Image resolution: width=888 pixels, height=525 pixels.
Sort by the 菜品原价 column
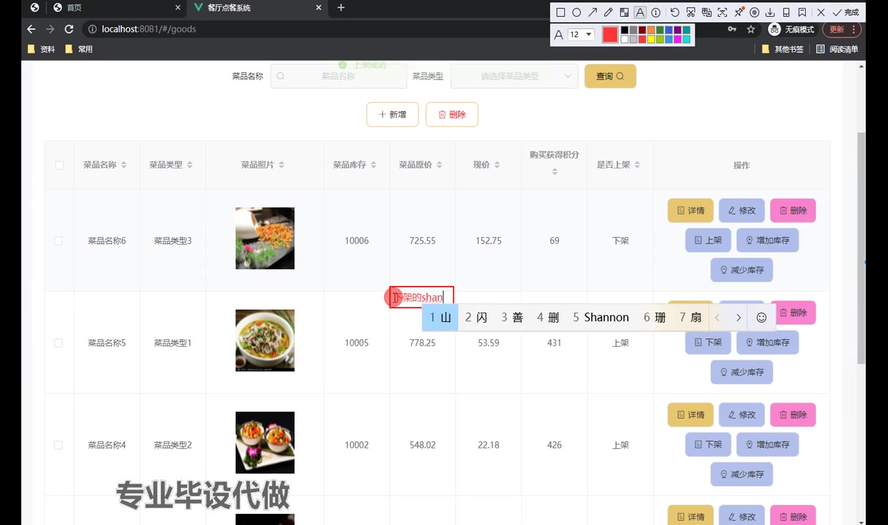(x=439, y=165)
